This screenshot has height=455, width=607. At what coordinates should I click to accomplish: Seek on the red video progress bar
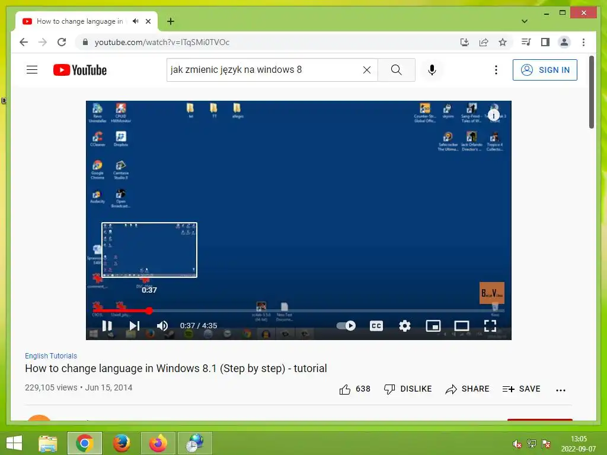pos(299,310)
